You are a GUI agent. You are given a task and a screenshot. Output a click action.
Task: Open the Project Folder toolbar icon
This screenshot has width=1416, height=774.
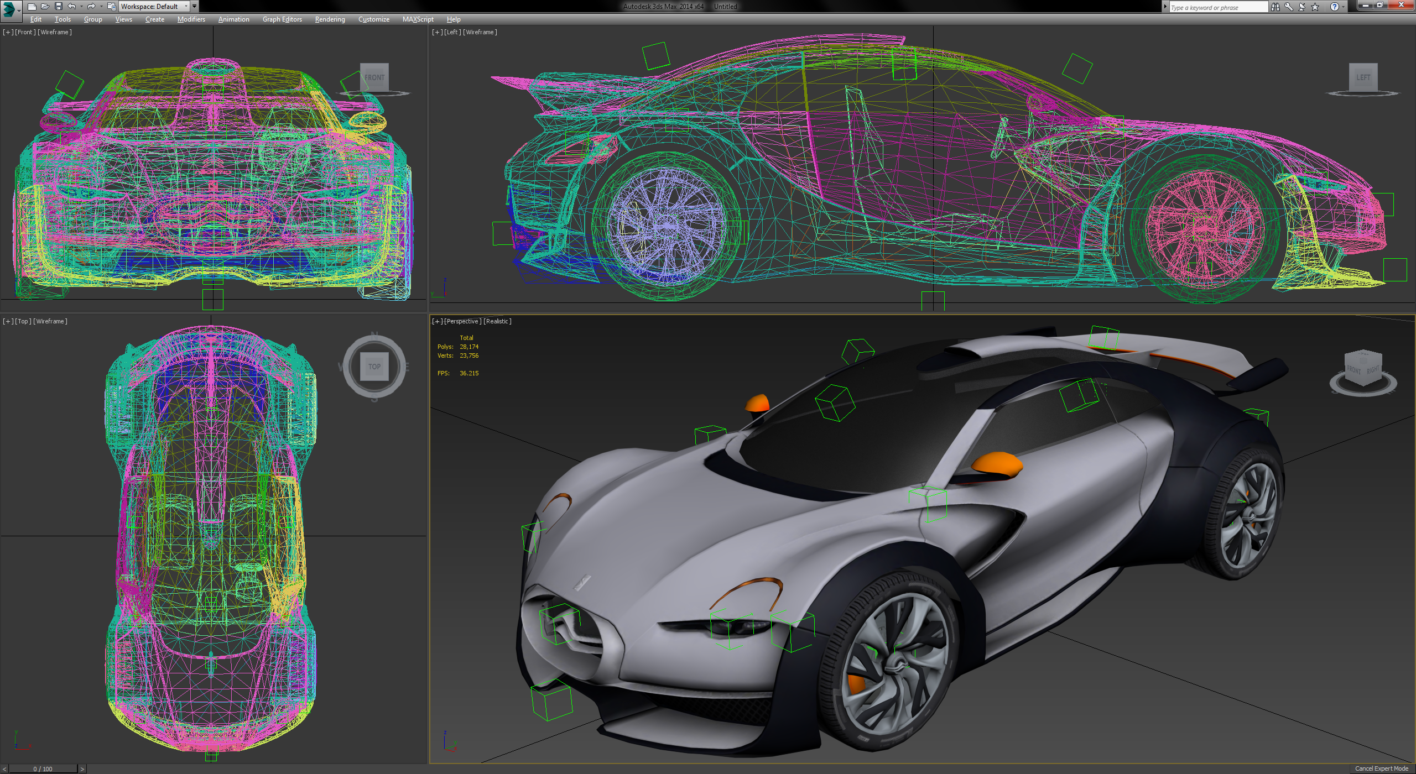coord(112,7)
